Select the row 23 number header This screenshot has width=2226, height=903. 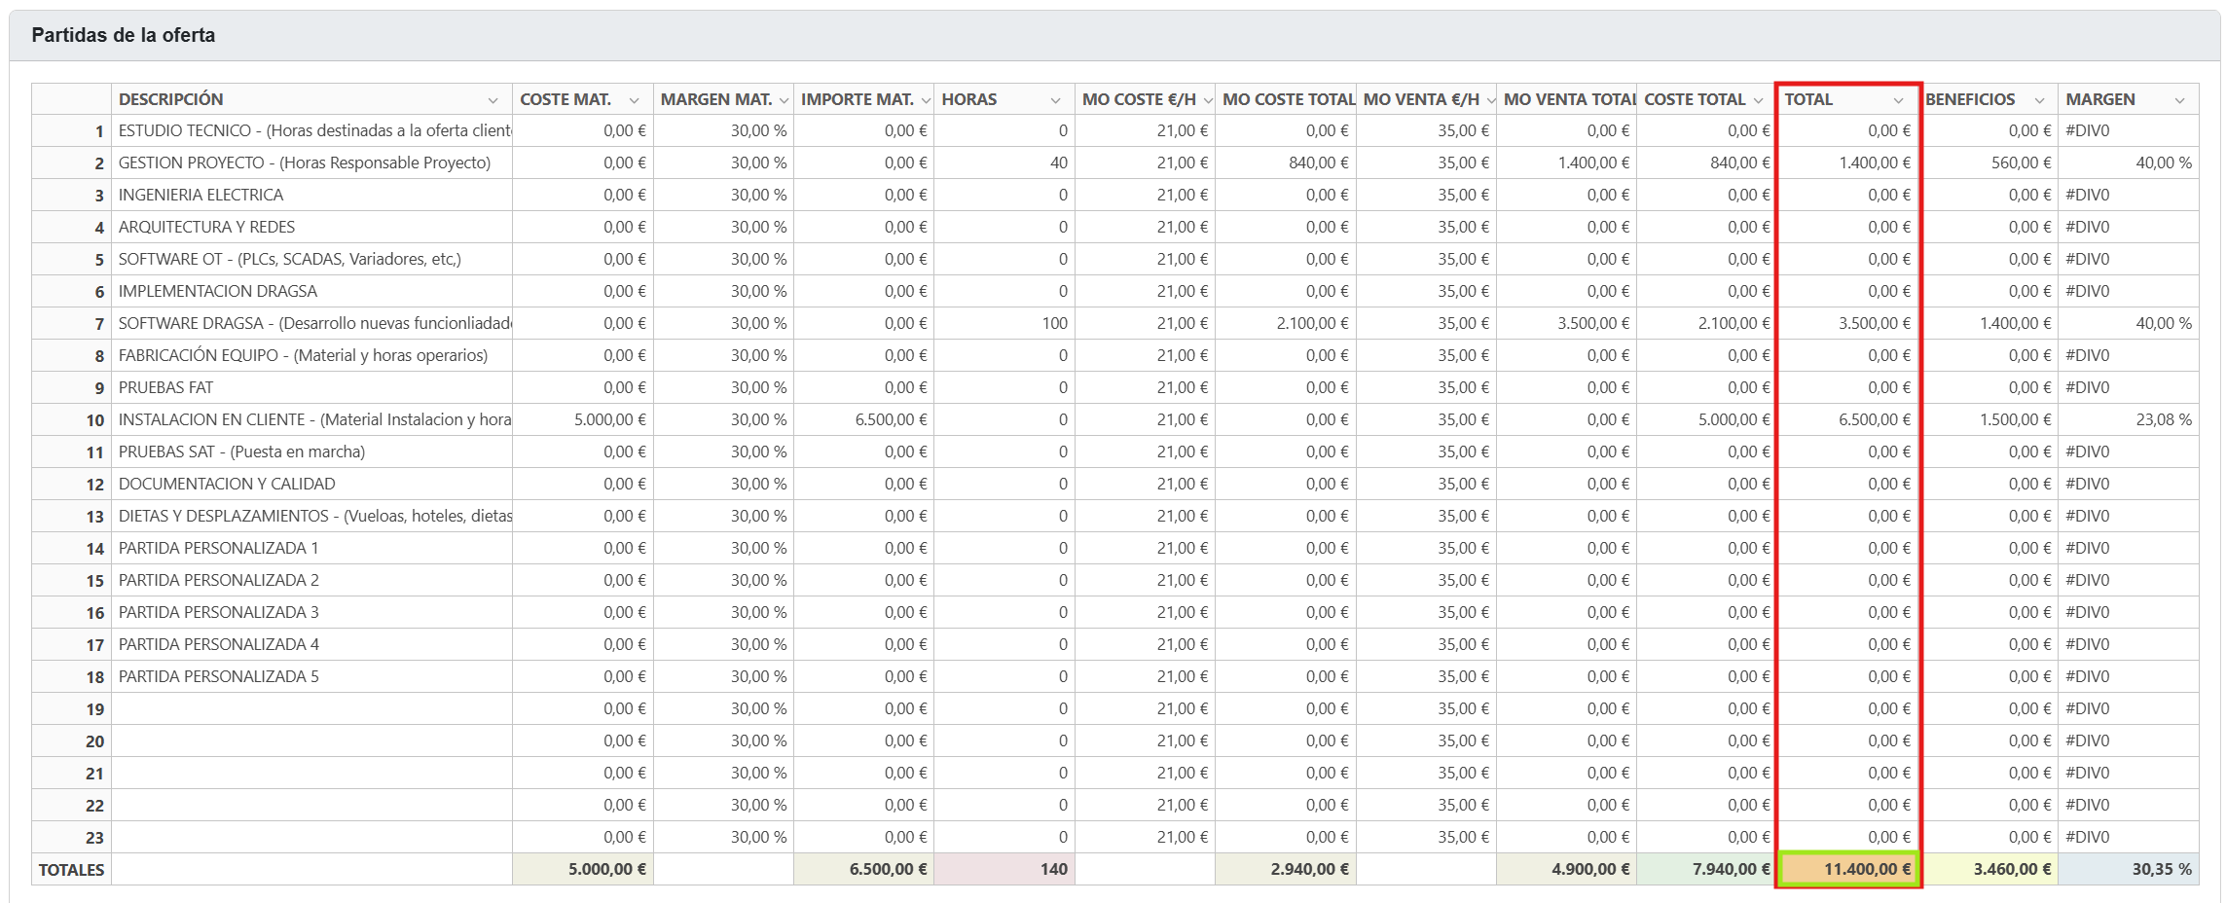[72, 837]
